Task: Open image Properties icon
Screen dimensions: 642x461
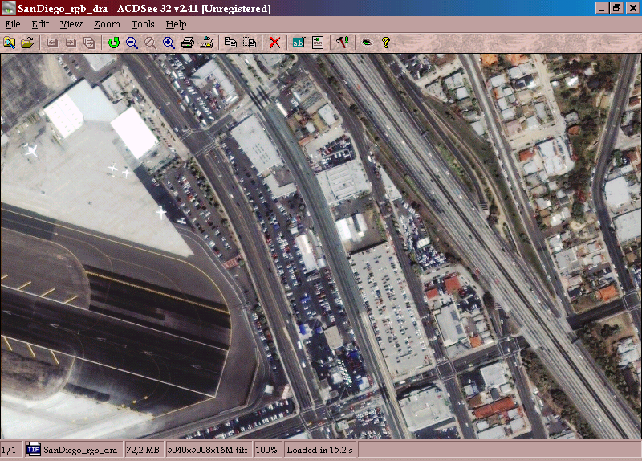Action: click(x=317, y=43)
